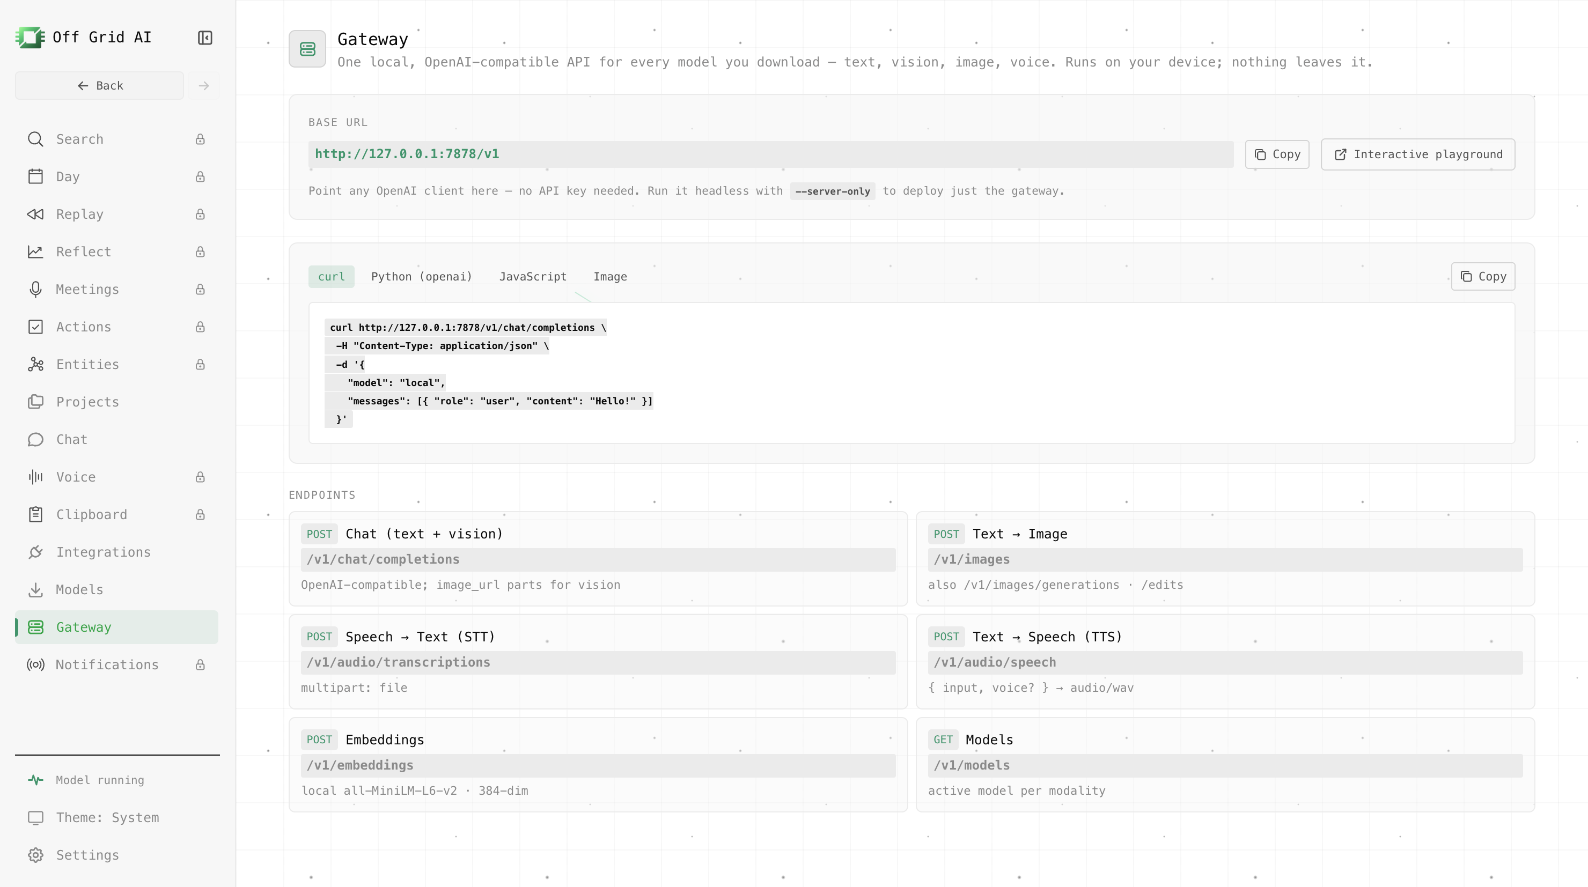
Task: Open the Integrations plug item
Action: pyautogui.click(x=116, y=553)
